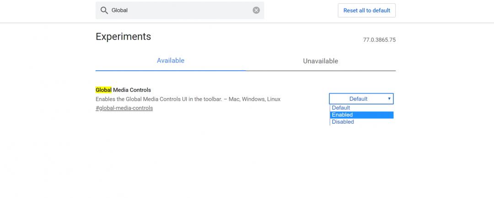Viewport: 494px width, 198px height.
Task: Click the dropdown arrow beside Default
Action: (389, 99)
